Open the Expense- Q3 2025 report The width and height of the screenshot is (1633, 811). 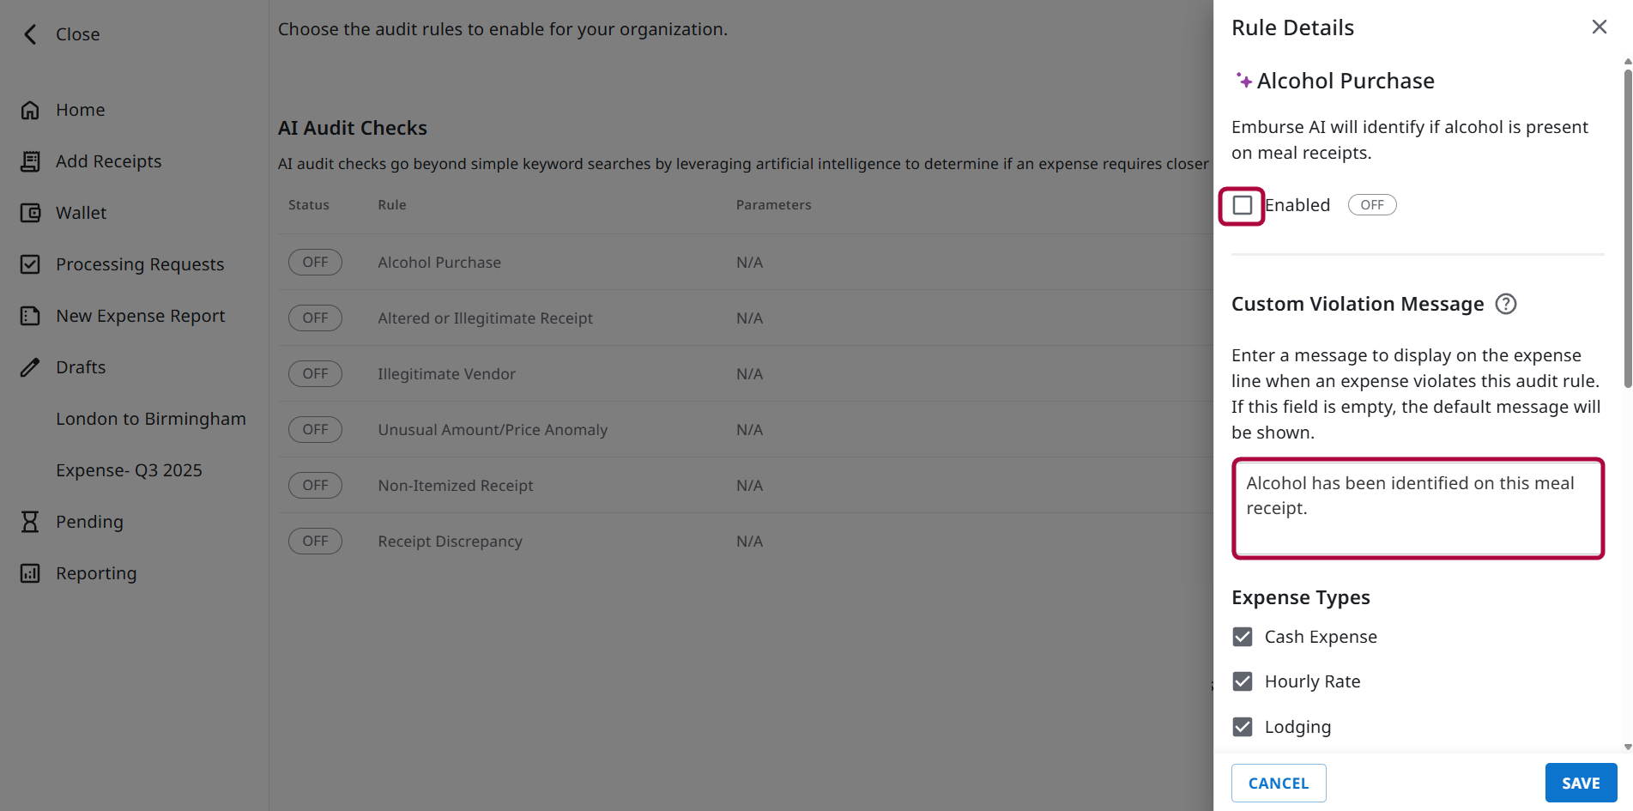[x=129, y=469]
